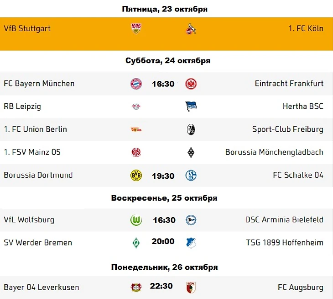This screenshot has height=299, width=333.
Task: Open the RB Leipzig team name
Action: pyautogui.click(x=22, y=107)
